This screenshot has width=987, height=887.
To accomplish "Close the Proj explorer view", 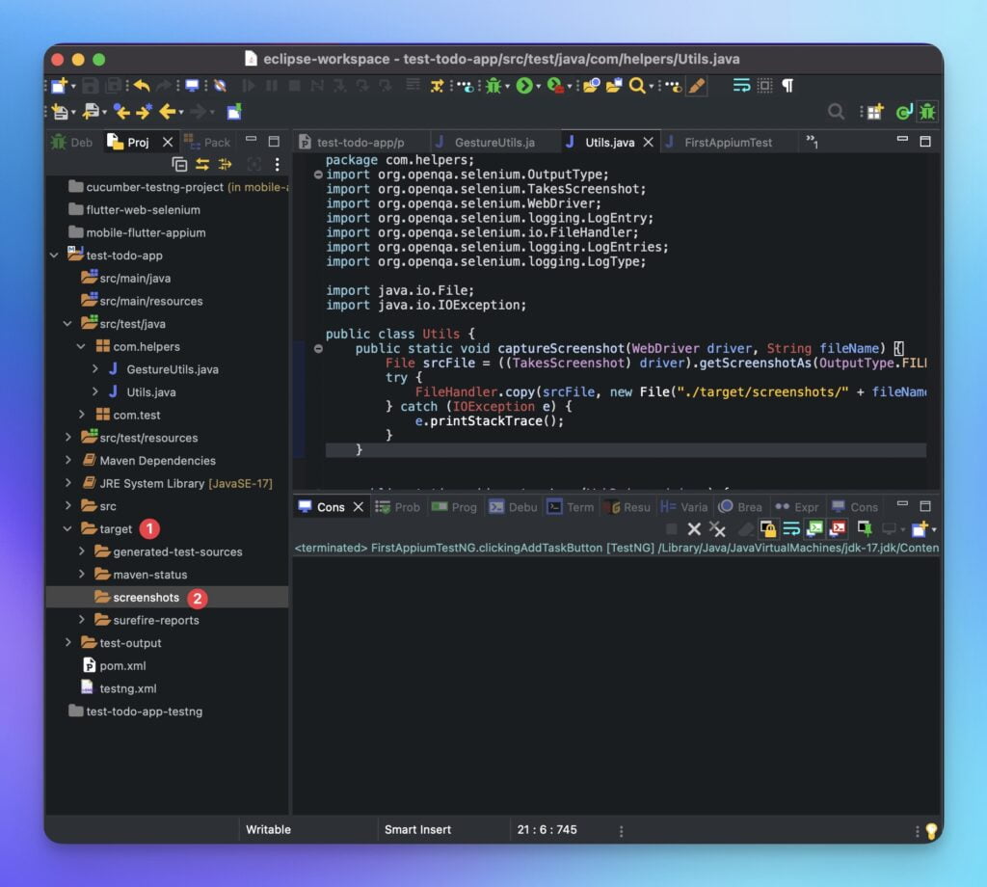I will click(x=168, y=143).
